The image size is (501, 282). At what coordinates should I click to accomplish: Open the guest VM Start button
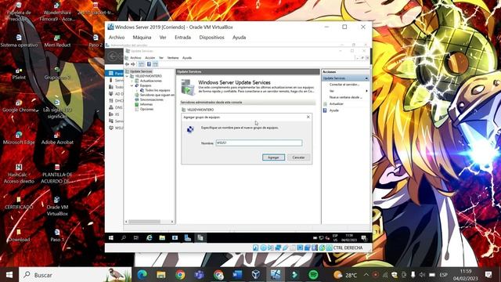[111, 238]
